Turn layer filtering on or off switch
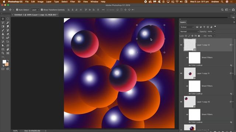 click(215, 27)
